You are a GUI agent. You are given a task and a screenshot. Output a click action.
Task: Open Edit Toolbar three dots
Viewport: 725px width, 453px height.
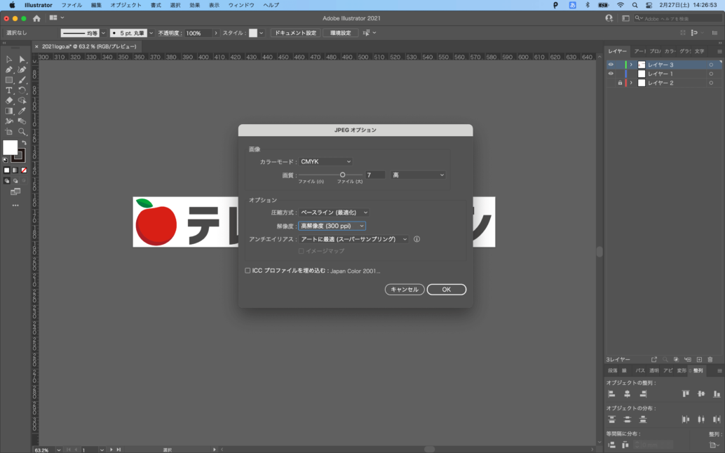coord(15,205)
